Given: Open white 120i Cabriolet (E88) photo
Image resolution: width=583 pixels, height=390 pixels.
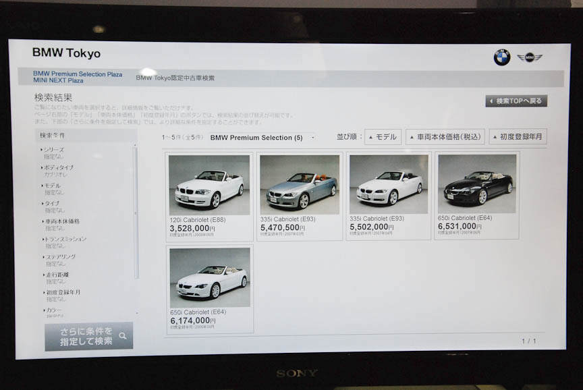Looking at the screenshot, I should tap(209, 185).
